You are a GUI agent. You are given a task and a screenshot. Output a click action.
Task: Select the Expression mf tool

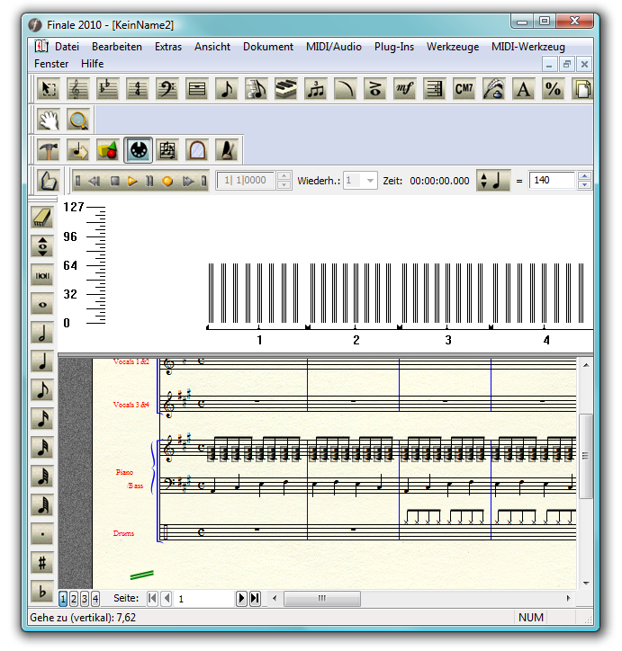(x=405, y=89)
